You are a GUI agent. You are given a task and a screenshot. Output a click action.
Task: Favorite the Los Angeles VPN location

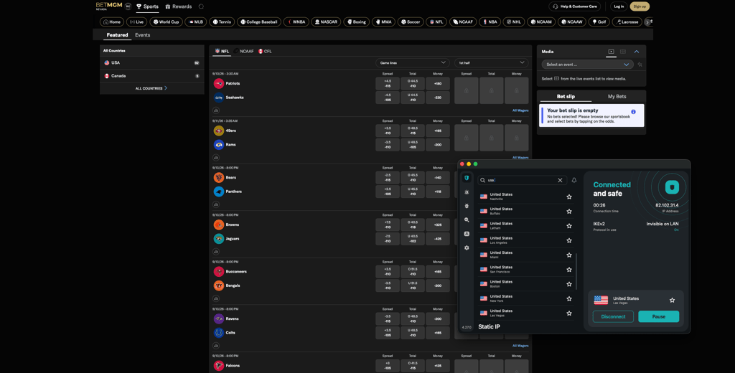point(569,240)
